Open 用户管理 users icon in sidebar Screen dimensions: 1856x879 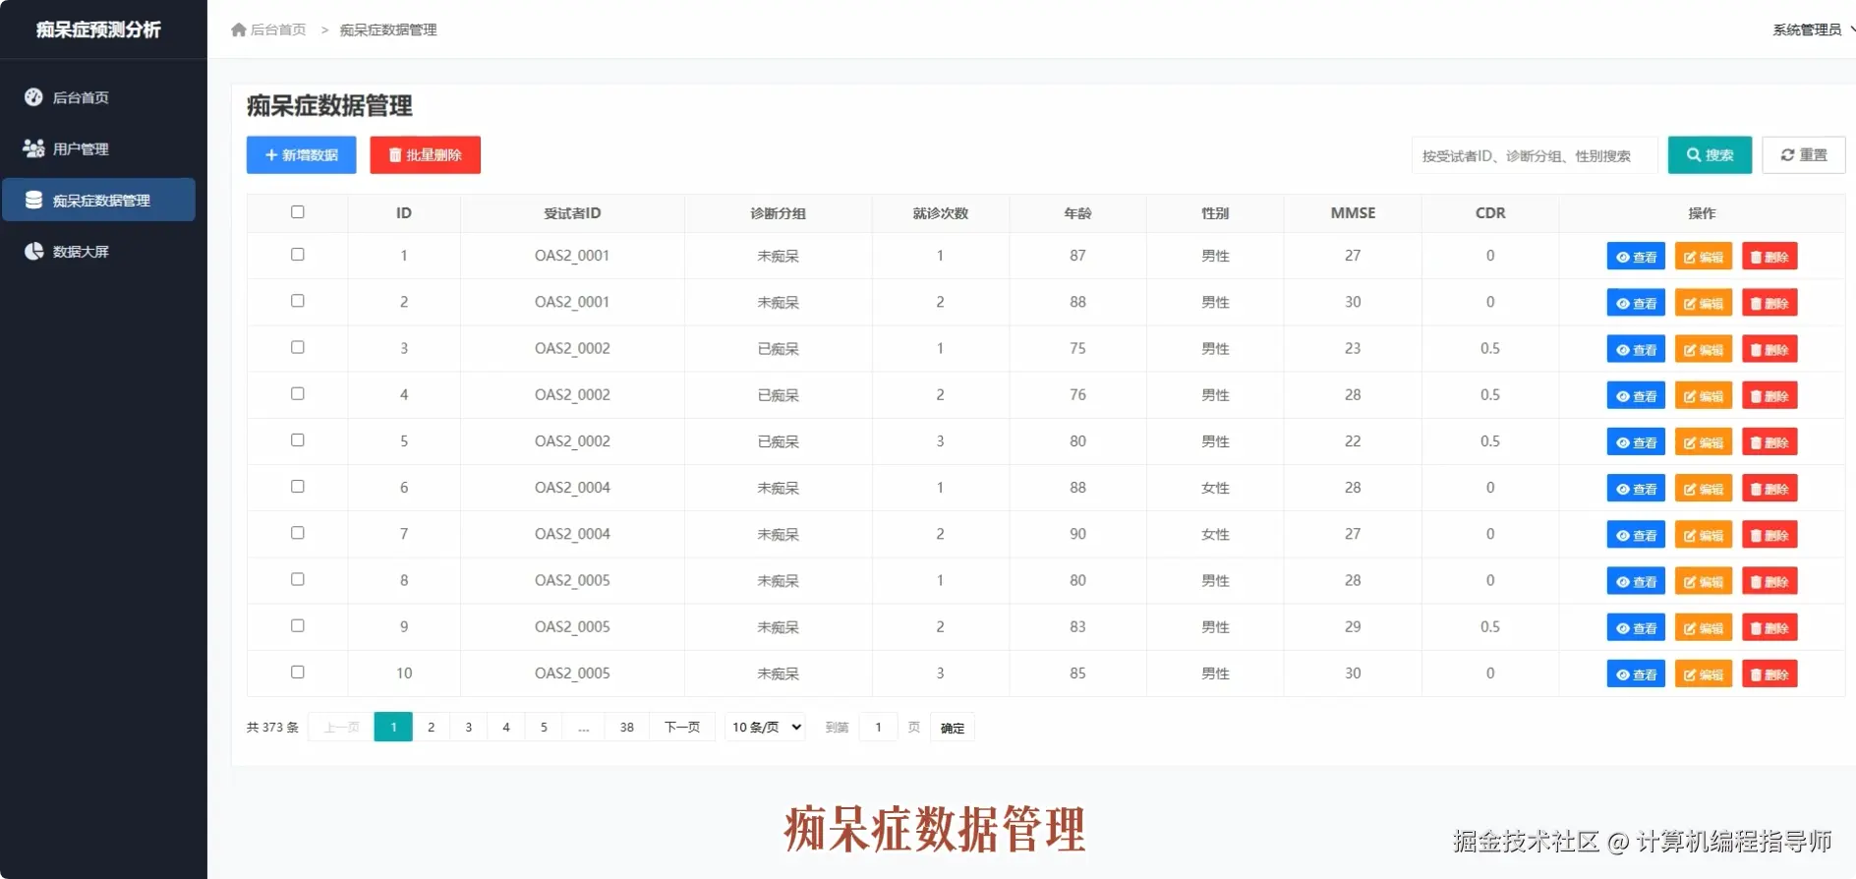click(33, 148)
